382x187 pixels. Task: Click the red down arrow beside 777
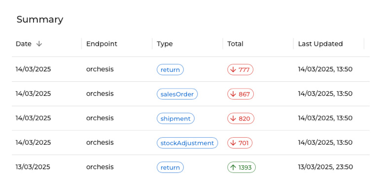233,70
